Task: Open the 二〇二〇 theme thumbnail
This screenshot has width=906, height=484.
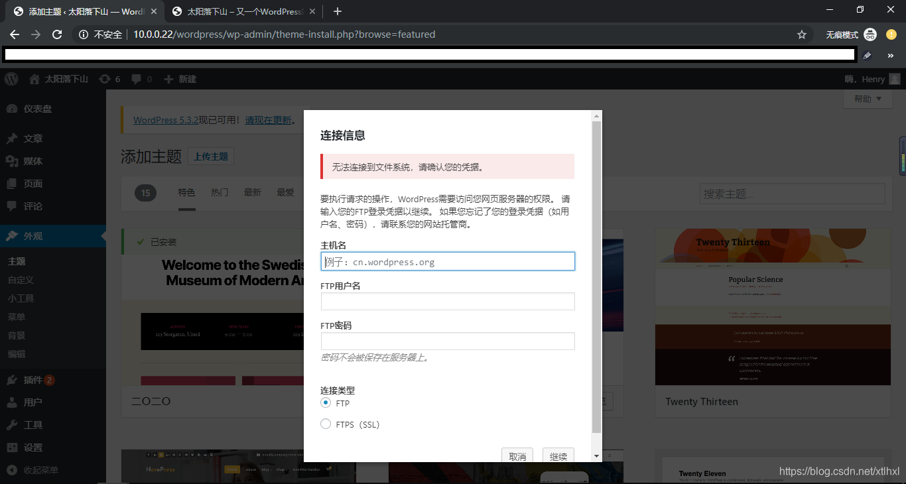Action: point(212,307)
